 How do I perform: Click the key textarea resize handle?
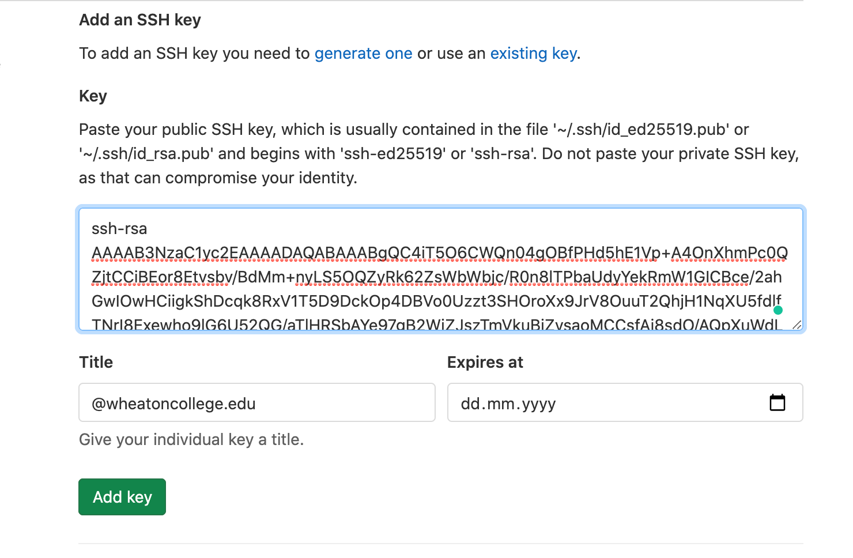click(x=797, y=325)
